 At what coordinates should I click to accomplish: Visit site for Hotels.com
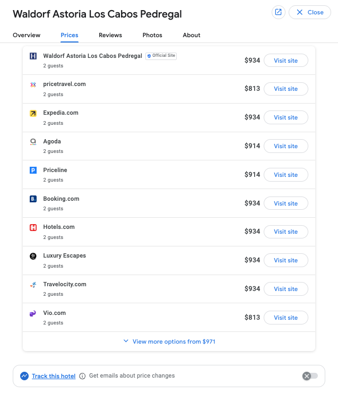286,232
